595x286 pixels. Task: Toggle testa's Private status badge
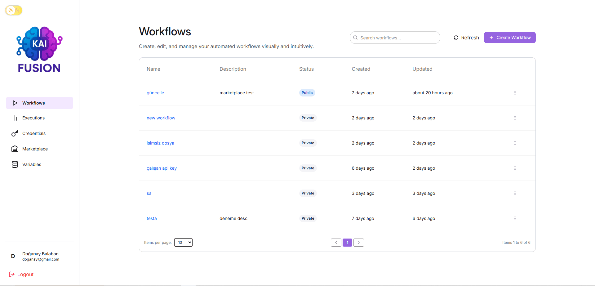coord(308,218)
